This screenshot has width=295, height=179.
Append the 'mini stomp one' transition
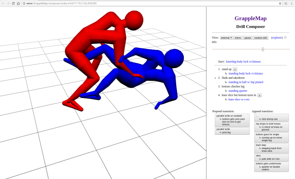(x=271, y=118)
